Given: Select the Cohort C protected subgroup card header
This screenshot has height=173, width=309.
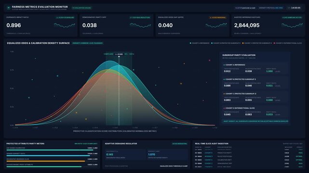Looking at the screenshot, I should pyautogui.click(x=240, y=94).
